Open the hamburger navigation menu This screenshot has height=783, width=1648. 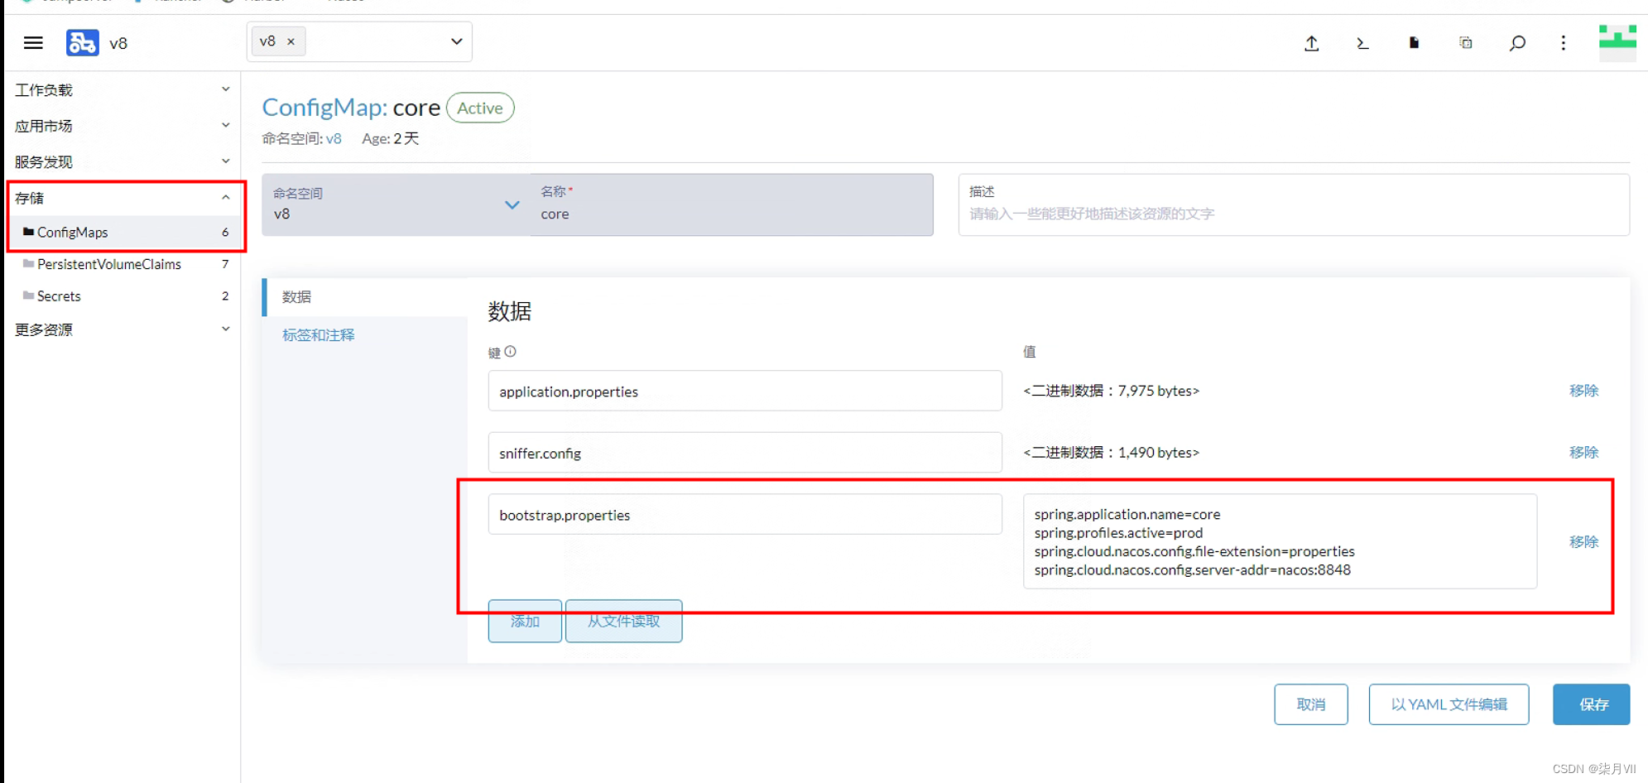pyautogui.click(x=33, y=43)
